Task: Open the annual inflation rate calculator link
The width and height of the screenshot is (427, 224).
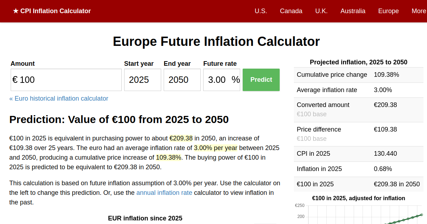Action: coord(164,192)
